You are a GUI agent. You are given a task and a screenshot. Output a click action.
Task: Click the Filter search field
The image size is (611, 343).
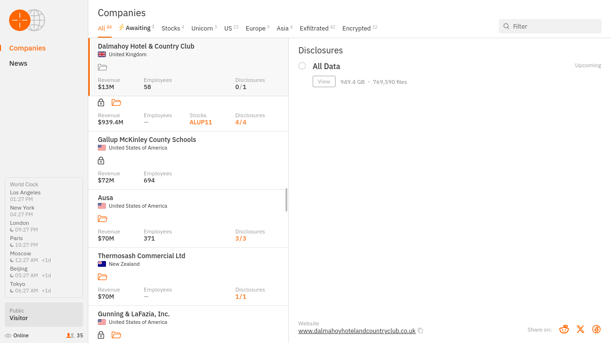click(x=554, y=26)
